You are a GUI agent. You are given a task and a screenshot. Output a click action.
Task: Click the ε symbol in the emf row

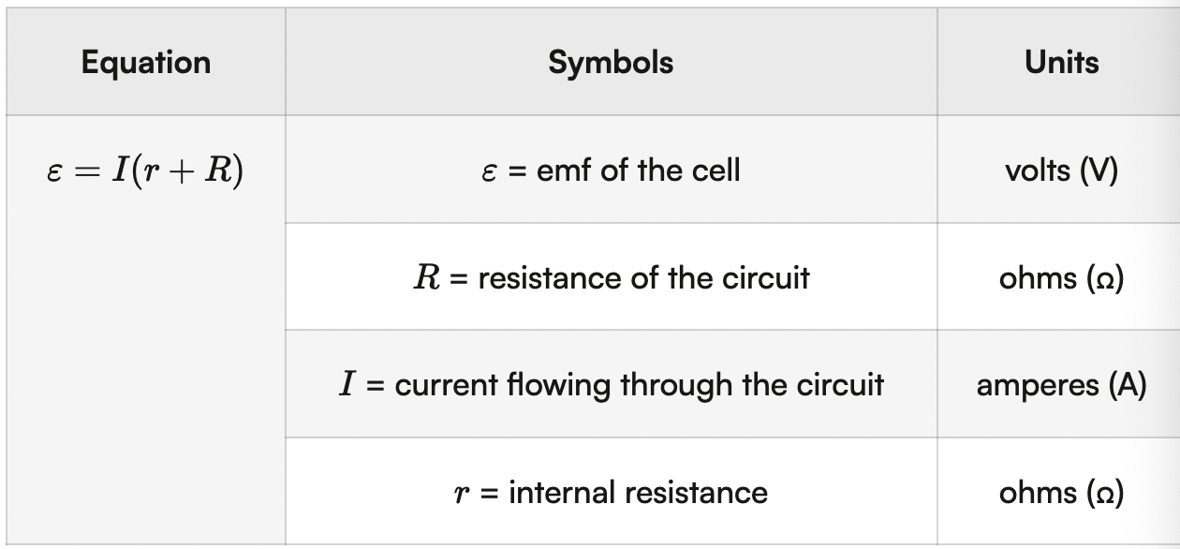click(489, 171)
